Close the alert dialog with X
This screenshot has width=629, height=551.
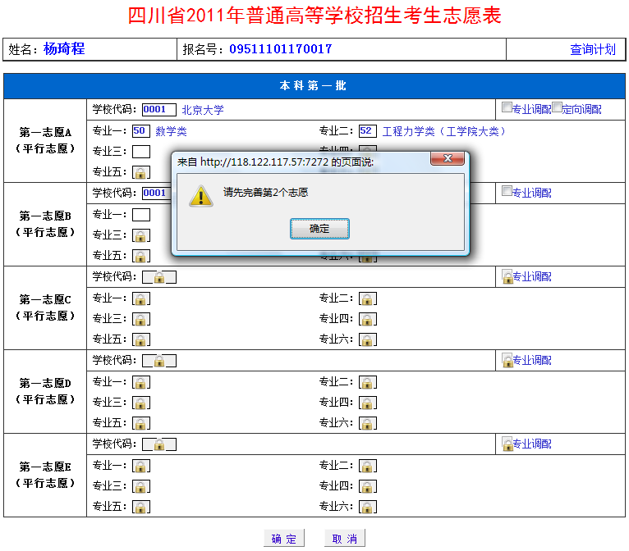tap(448, 158)
